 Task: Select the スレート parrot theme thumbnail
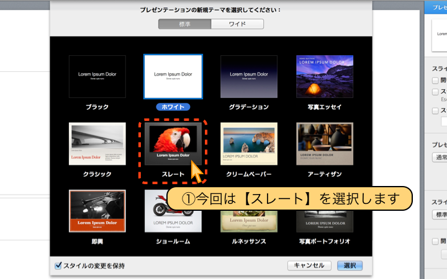tap(173, 144)
